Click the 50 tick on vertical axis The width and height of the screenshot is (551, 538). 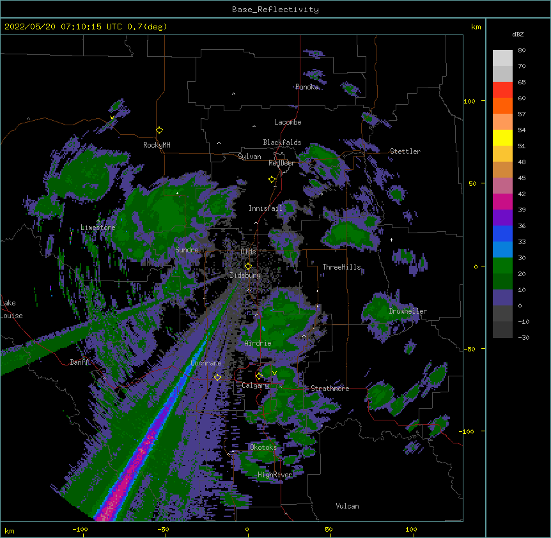point(472,183)
